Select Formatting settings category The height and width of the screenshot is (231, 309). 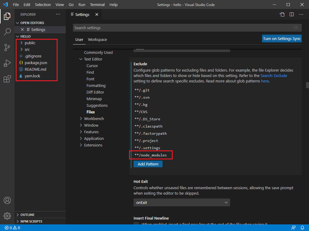(x=96, y=85)
